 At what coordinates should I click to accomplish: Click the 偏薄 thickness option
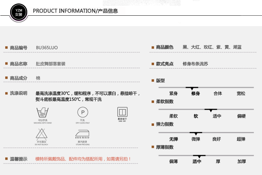(173, 161)
